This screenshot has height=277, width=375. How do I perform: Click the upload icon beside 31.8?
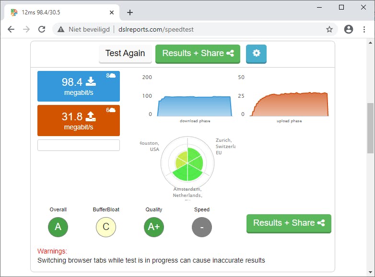tap(91, 116)
